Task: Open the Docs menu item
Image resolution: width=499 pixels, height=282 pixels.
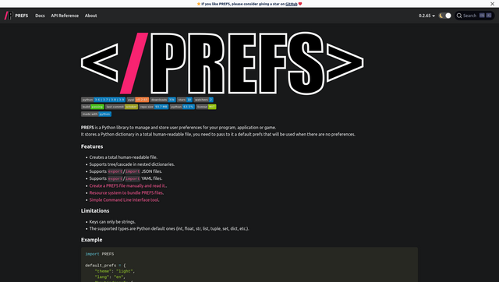Action: pos(40,16)
